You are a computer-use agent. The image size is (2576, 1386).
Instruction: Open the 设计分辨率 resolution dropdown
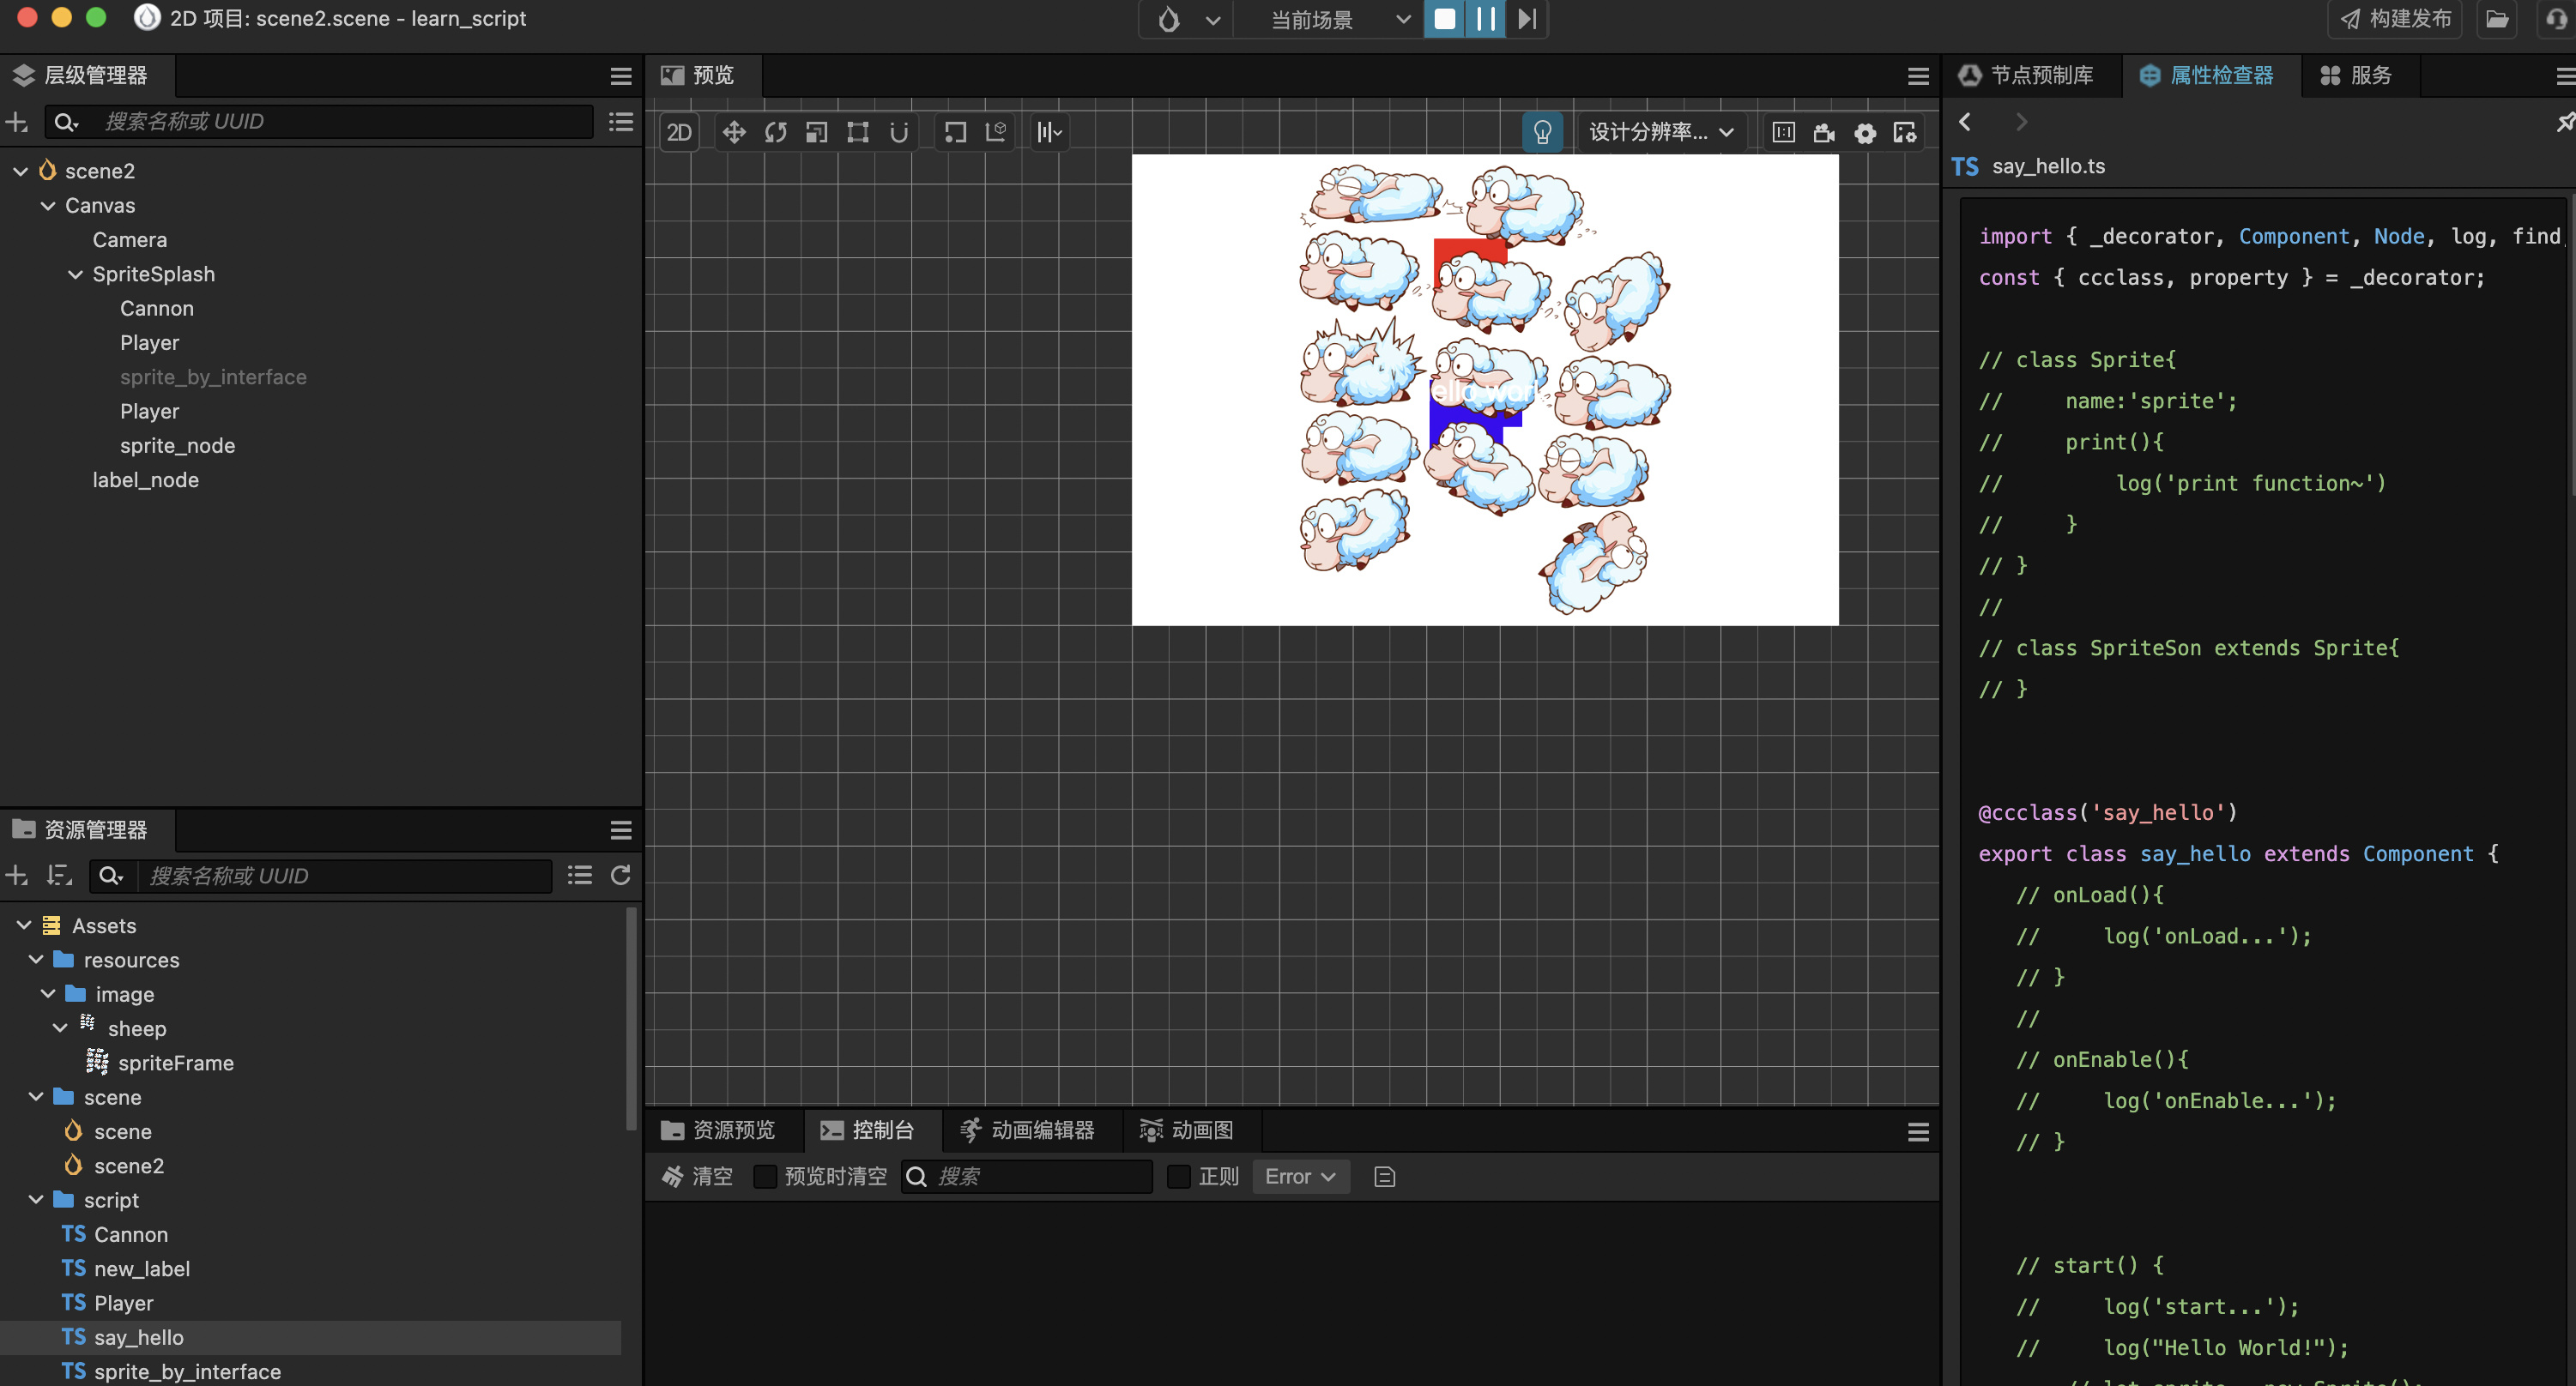coord(1660,133)
